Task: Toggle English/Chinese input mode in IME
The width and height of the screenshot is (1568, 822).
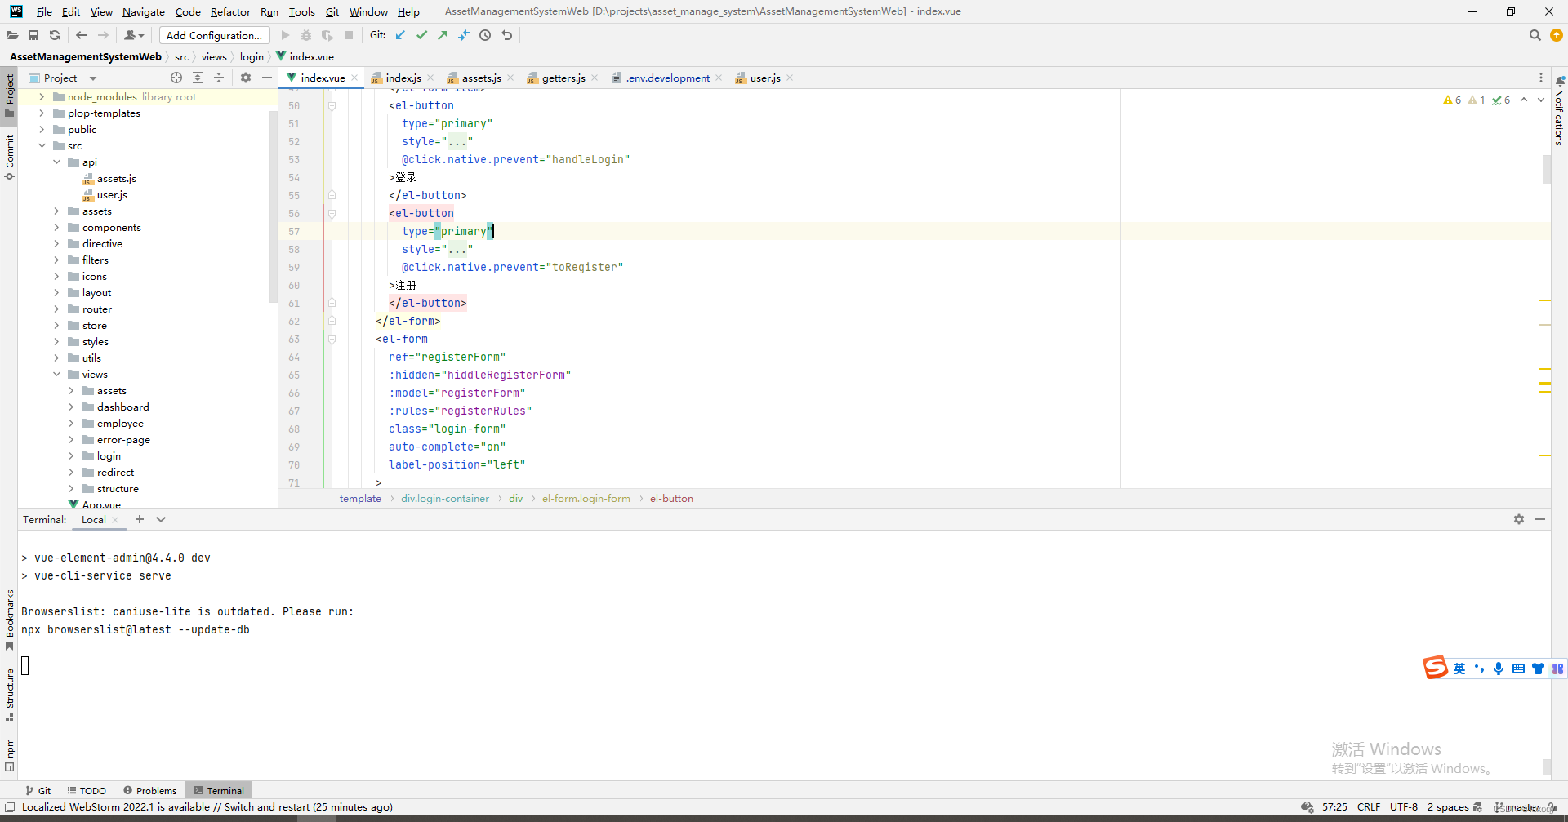Action: (1459, 669)
